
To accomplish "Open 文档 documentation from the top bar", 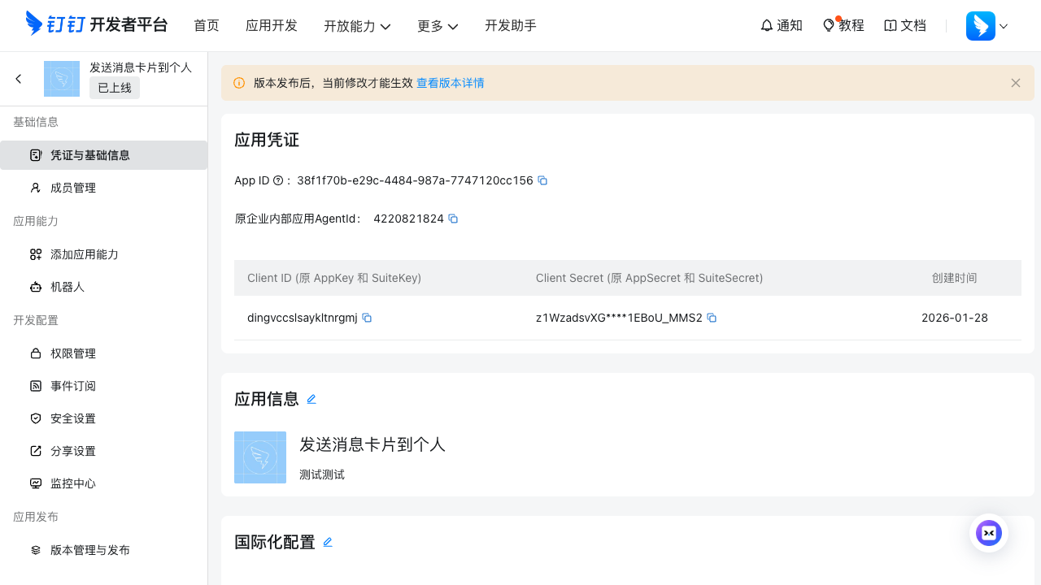I will click(904, 25).
